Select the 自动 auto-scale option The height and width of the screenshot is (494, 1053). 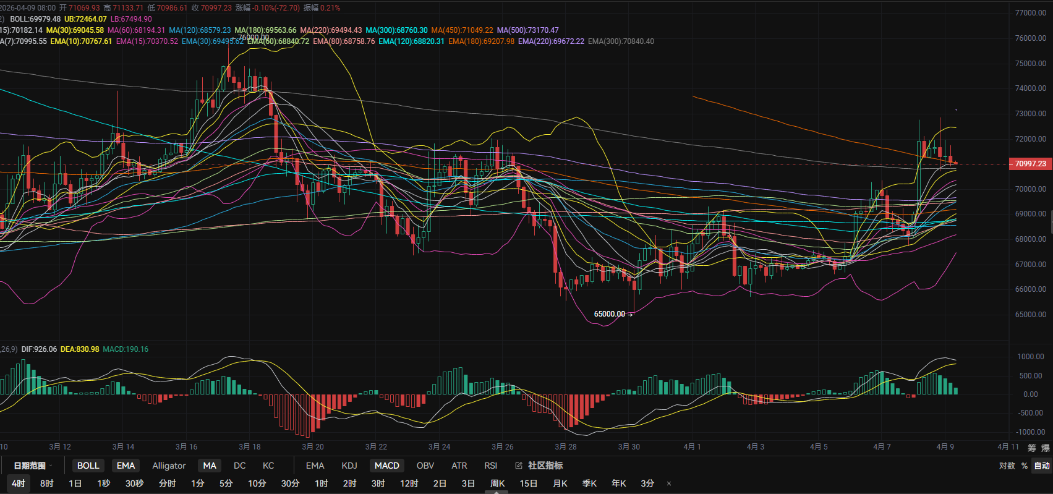1042,466
